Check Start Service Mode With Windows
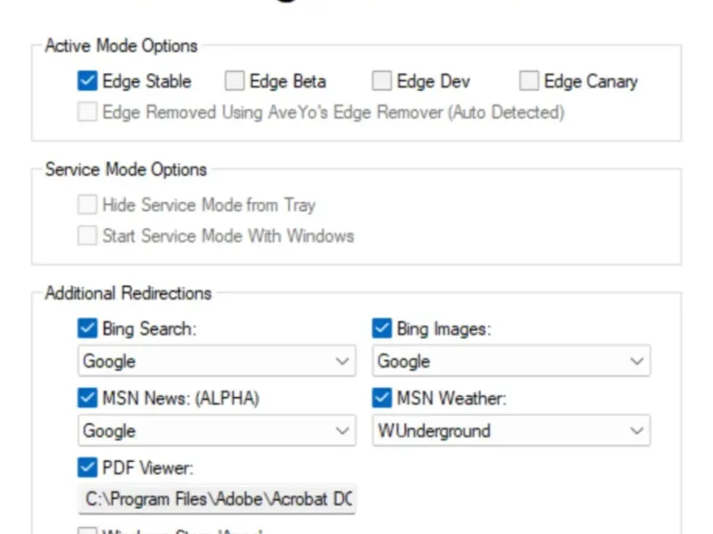The height and width of the screenshot is (534, 713). 87,237
